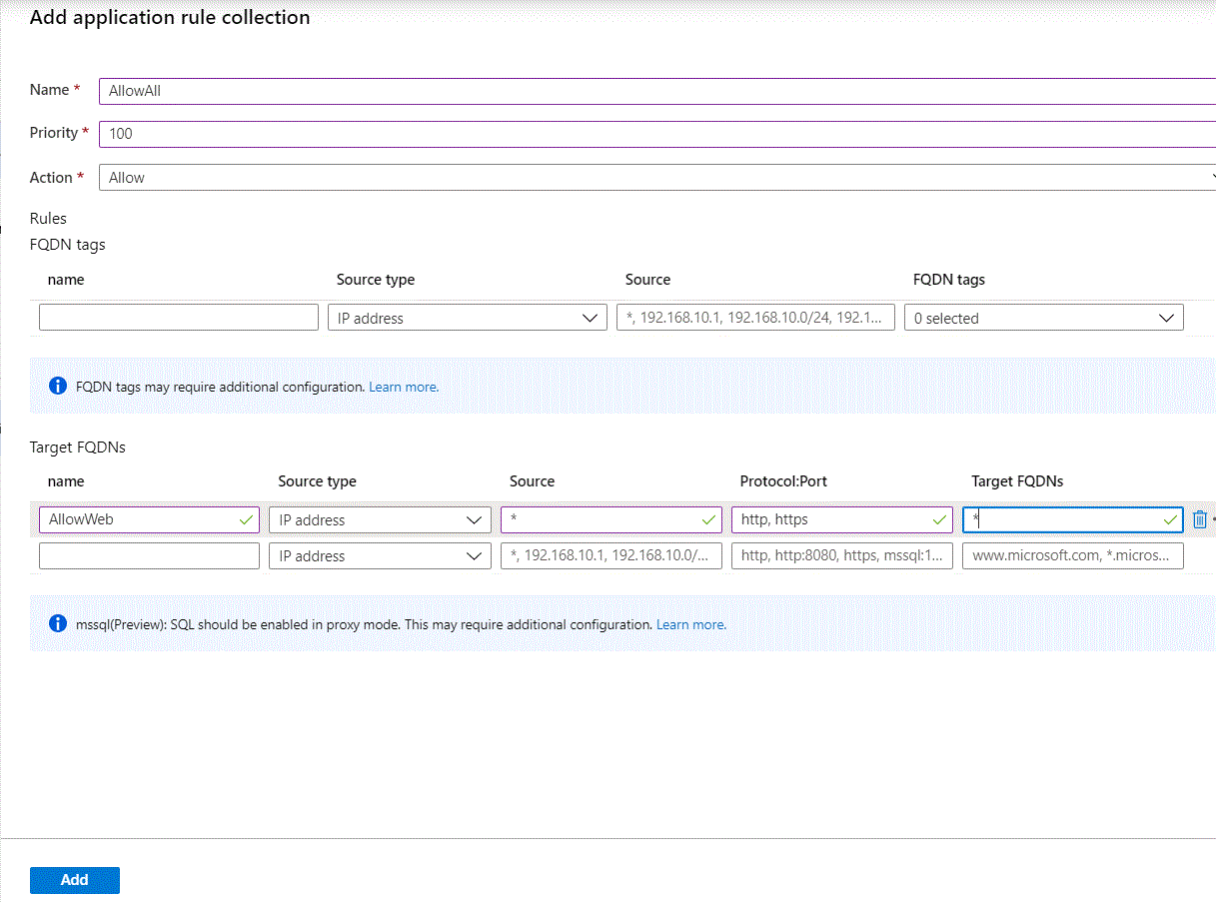Delete the AllowWeb rule using trash icon
This screenshot has width=1216, height=902.
pyautogui.click(x=1199, y=519)
